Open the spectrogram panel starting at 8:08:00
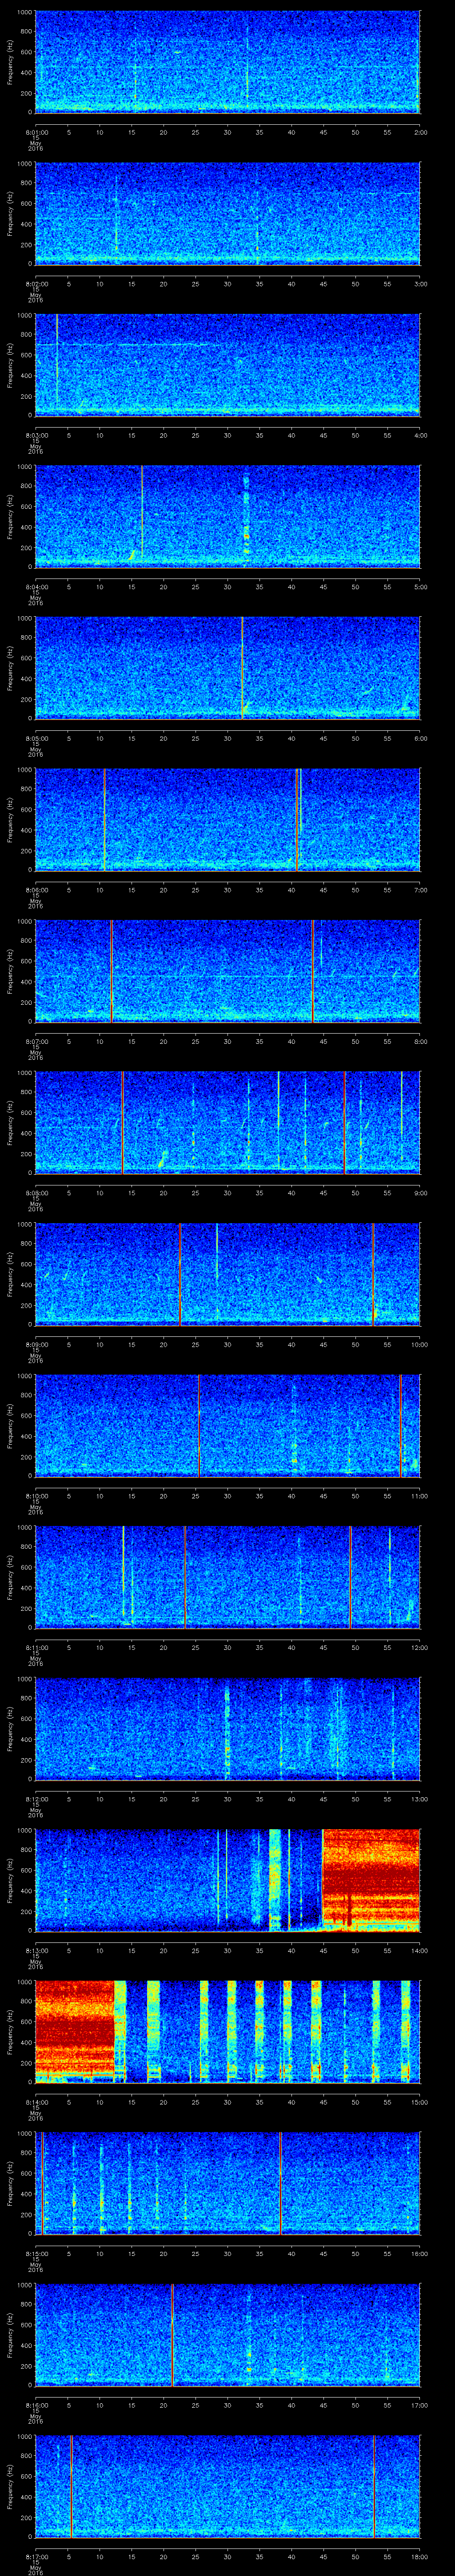 (x=227, y=1122)
